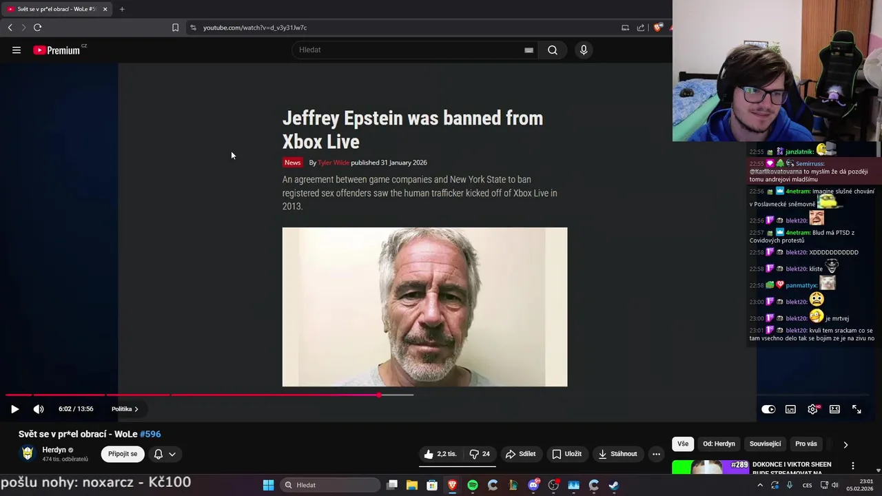Click the Brave Shields lion icon
The image size is (882, 496).
(658, 28)
